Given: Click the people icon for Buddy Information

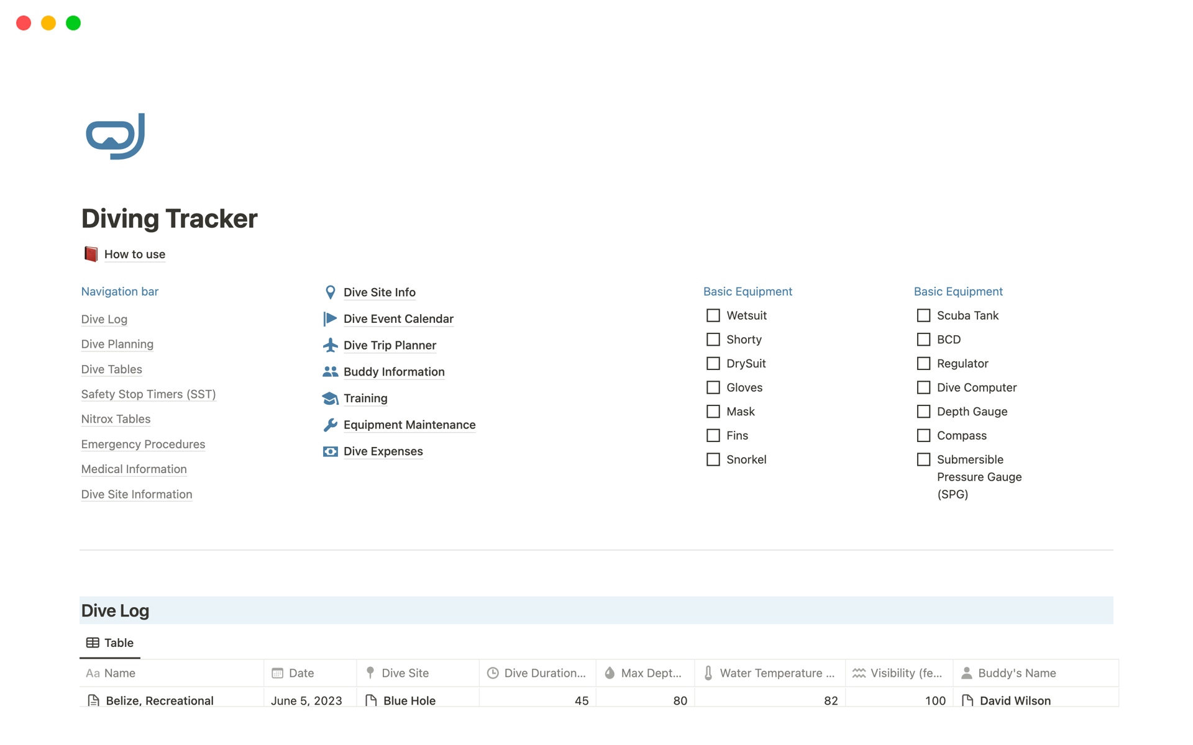Looking at the screenshot, I should click(330, 372).
